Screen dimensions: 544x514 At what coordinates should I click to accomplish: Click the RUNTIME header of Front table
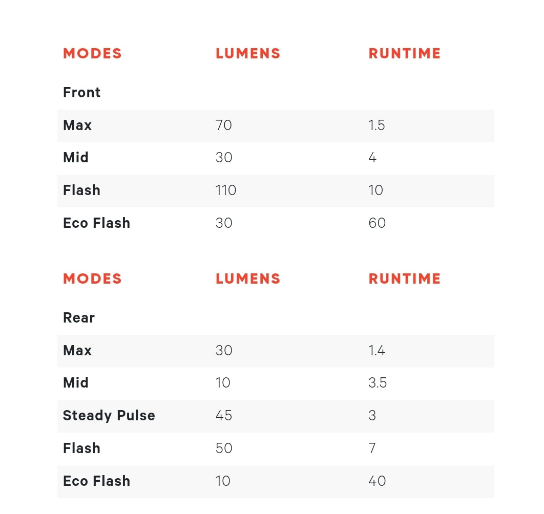pyautogui.click(x=405, y=54)
